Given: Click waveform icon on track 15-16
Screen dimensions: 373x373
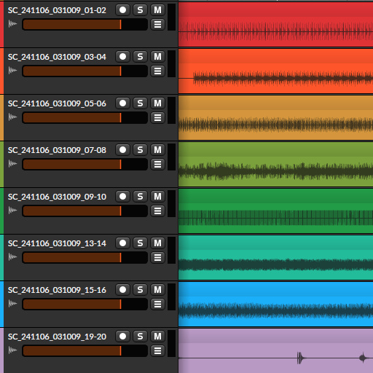Looking at the screenshot, I should [x=12, y=304].
